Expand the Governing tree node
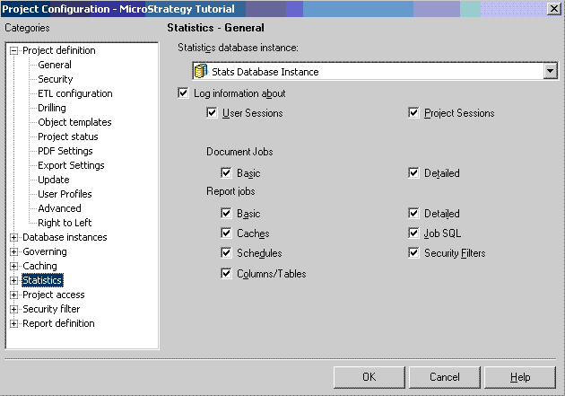The width and height of the screenshot is (565, 396). pyautogui.click(x=13, y=251)
